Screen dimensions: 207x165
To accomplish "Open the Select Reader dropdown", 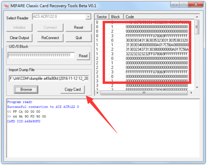I will point(88,17).
